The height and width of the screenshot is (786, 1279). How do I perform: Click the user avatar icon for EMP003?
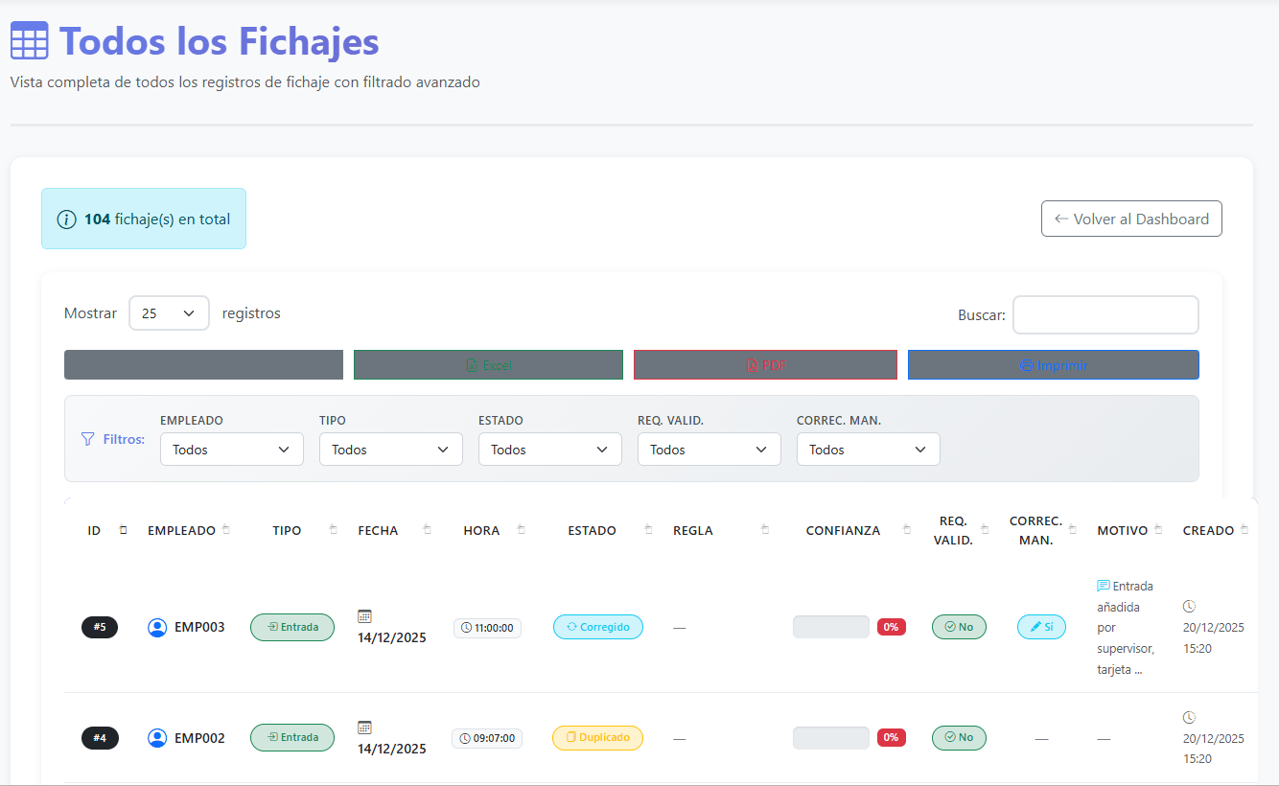157,627
